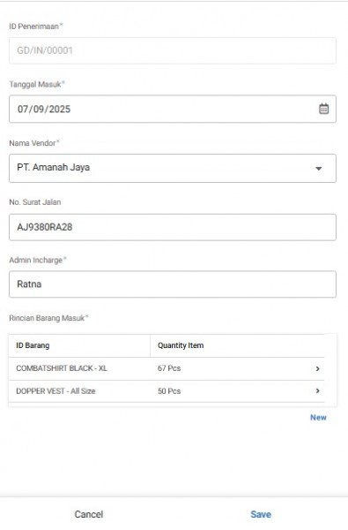Select the PT. Amanah Jaya vendor box

(173, 169)
